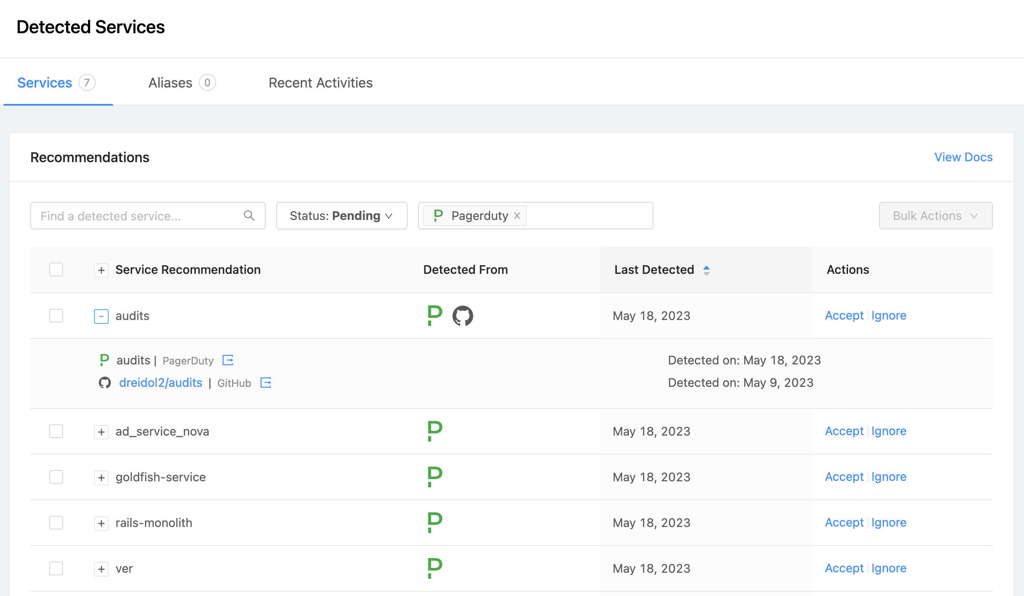The image size is (1024, 596).
Task: Sort by Last Detected arrow icon
Action: point(706,270)
